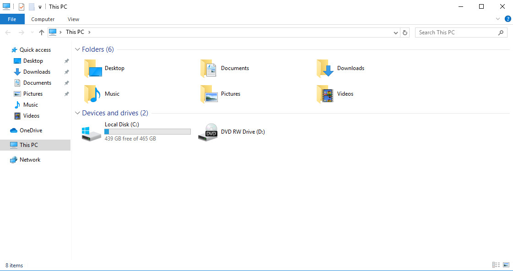
Task: Open the Help question mark icon
Action: (x=508, y=19)
